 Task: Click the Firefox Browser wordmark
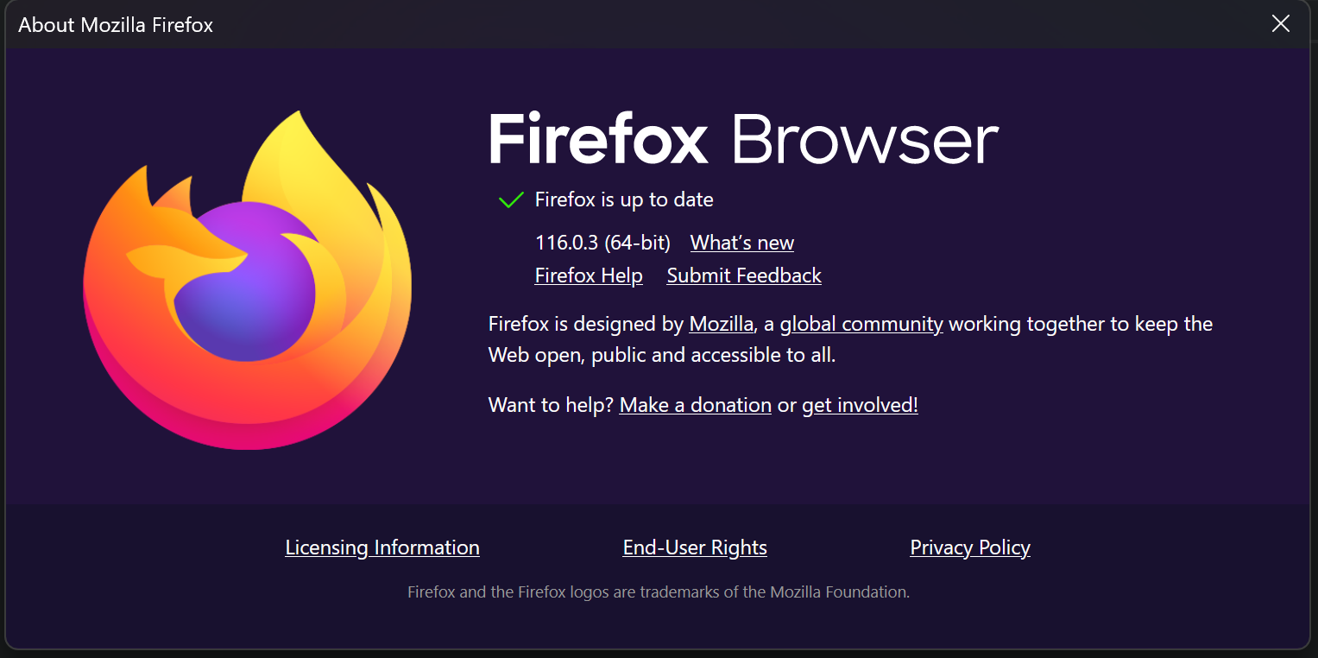point(743,140)
